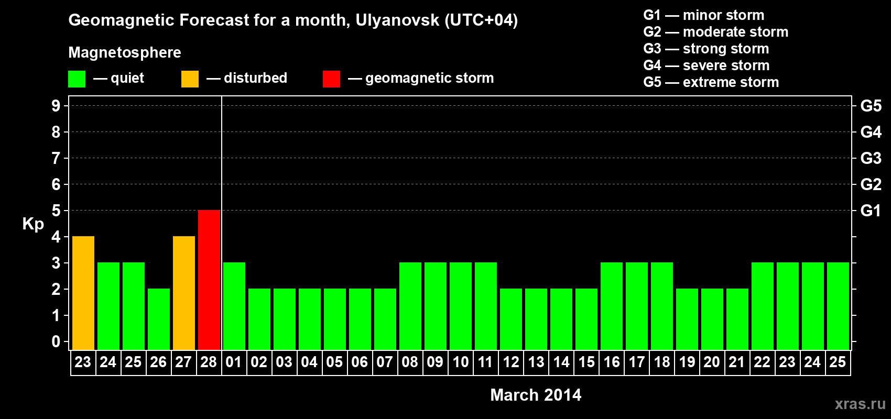Click 'G1 — minor storm' legend line

click(704, 15)
